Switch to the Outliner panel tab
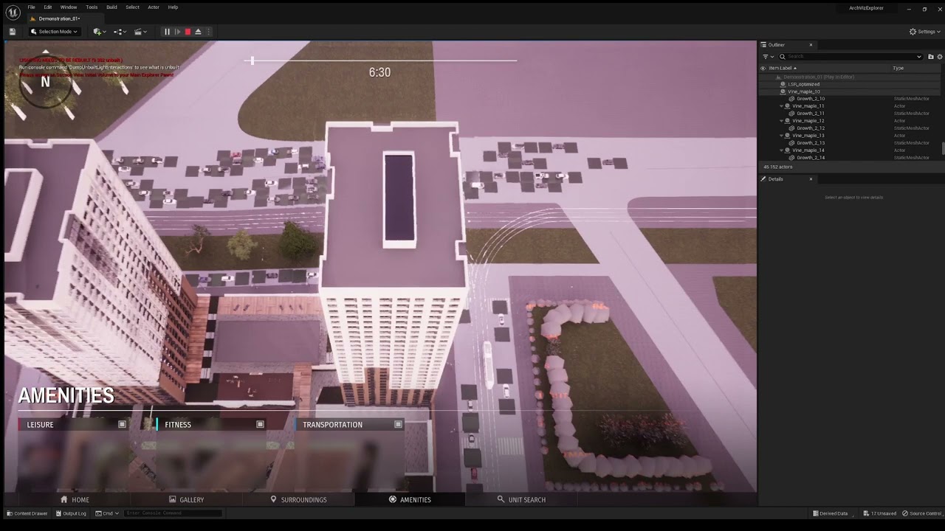Screen dimensions: 945x531 776,45
